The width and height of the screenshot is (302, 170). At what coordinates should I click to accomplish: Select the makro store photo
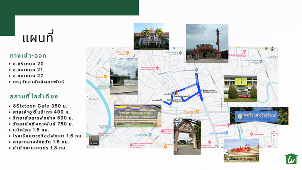241,151
